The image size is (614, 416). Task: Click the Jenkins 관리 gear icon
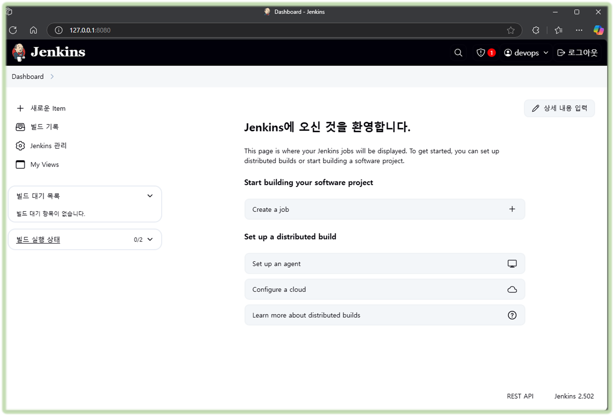pos(20,146)
